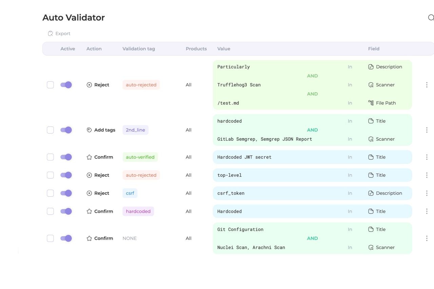This screenshot has height=289, width=434.
Task: Open the kebab menu for the top-level Reject rule
Action: [427, 175]
